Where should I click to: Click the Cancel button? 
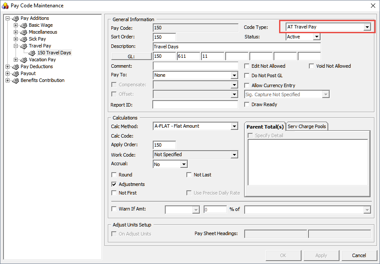click(359, 255)
